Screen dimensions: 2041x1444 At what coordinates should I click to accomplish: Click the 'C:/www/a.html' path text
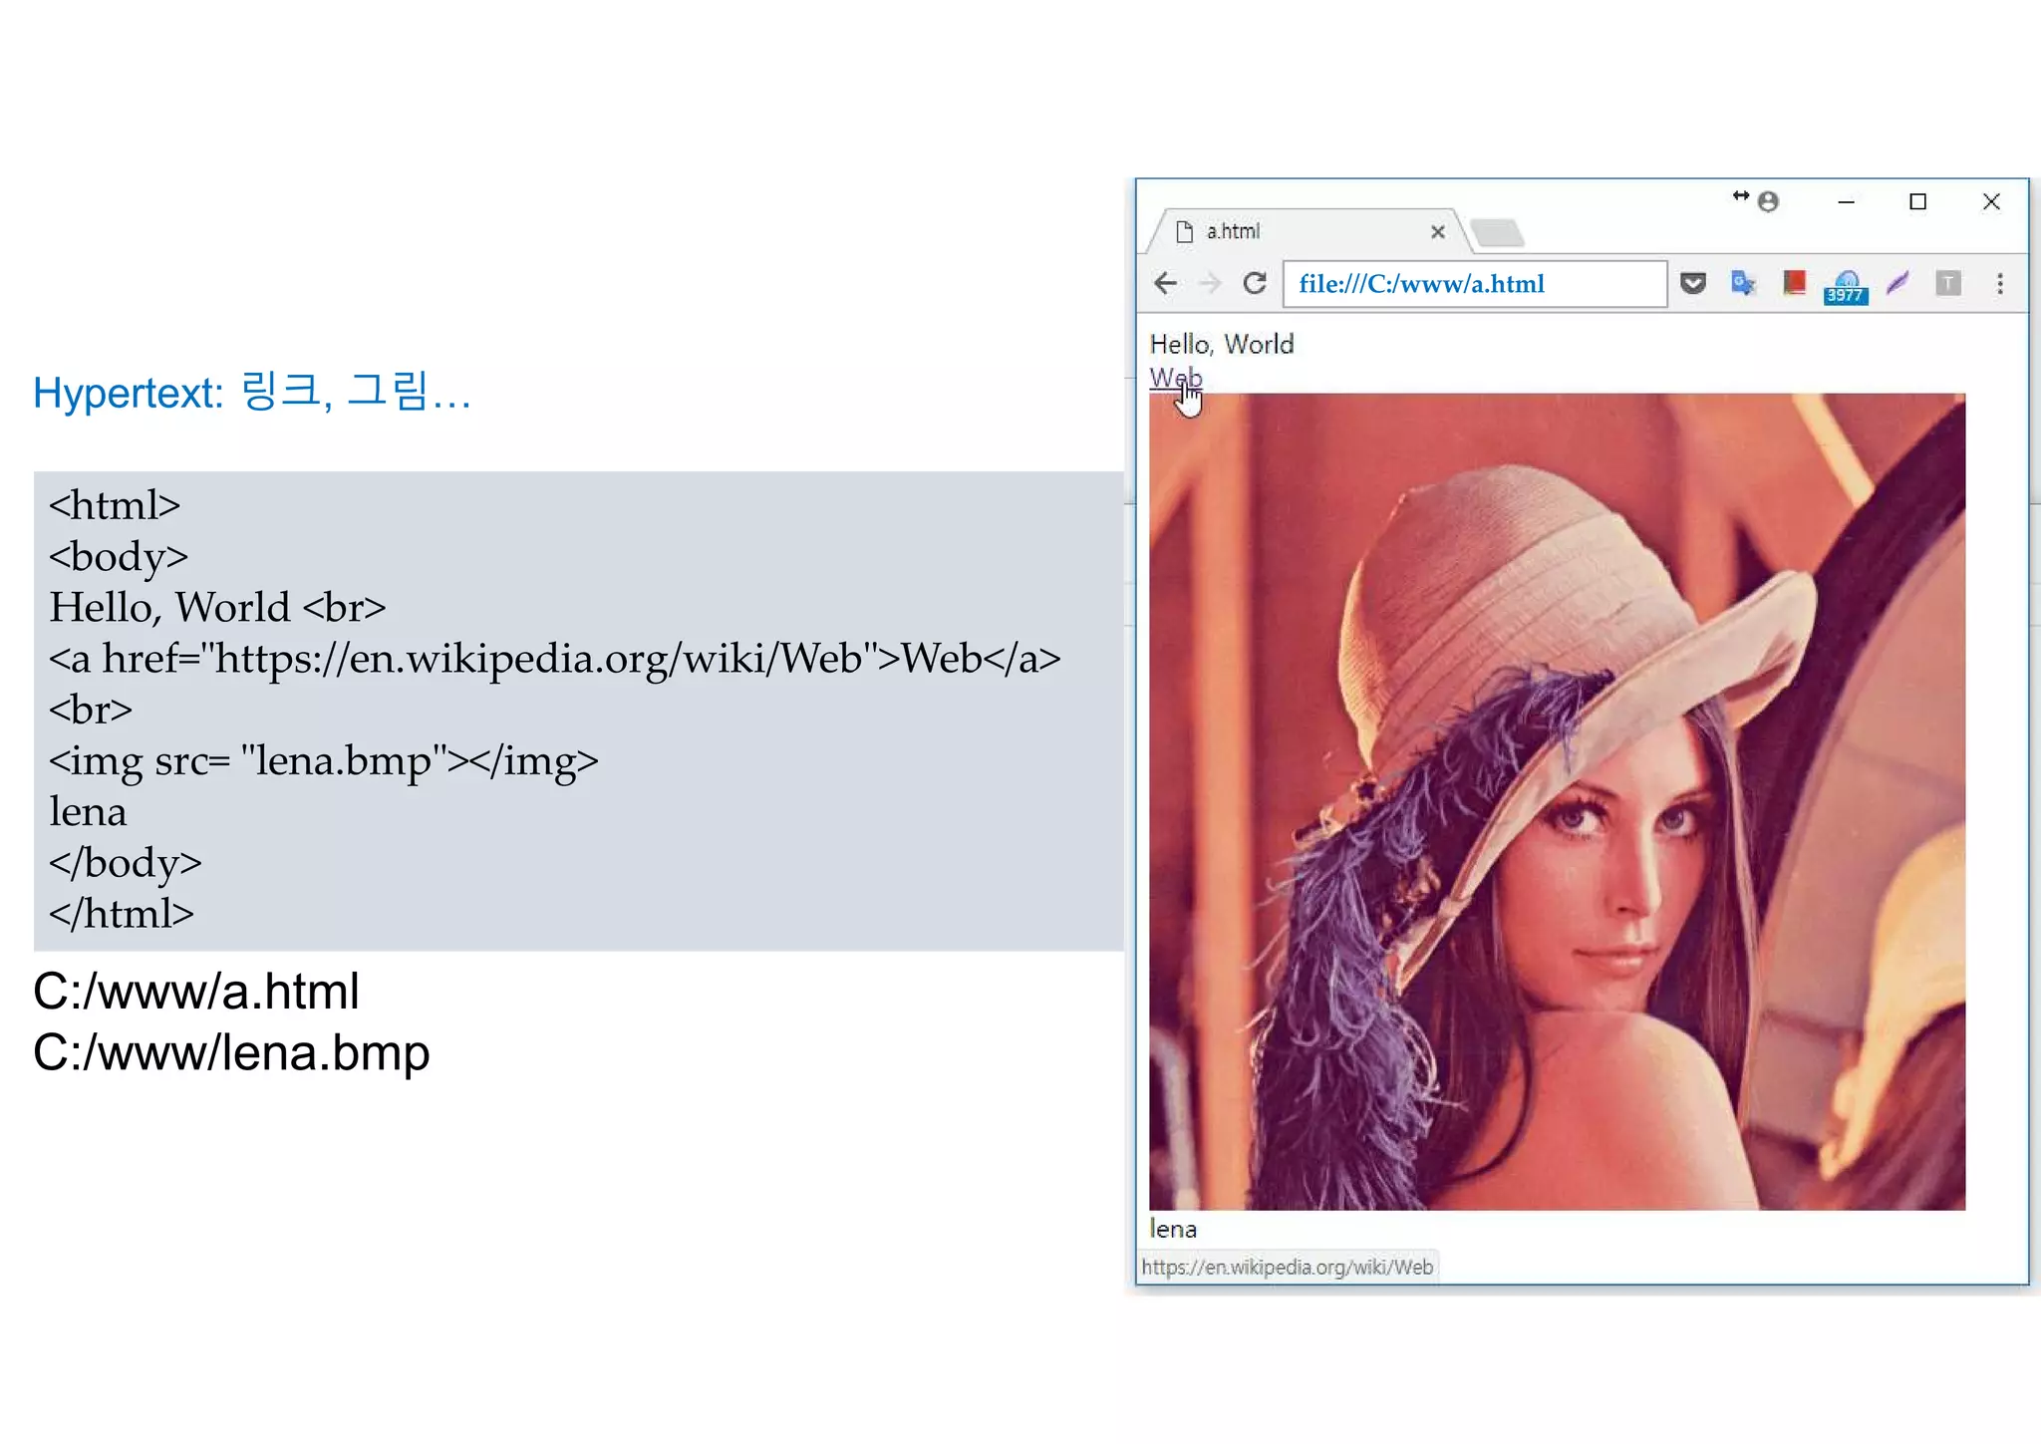point(196,992)
